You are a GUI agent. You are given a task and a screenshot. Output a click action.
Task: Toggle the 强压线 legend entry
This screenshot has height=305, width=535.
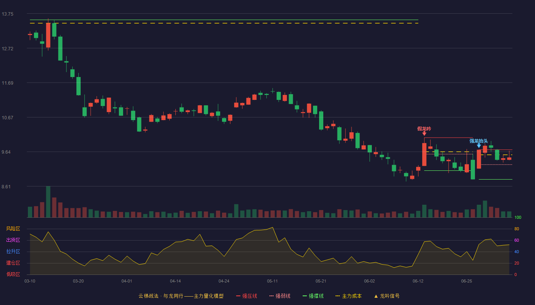(x=246, y=296)
